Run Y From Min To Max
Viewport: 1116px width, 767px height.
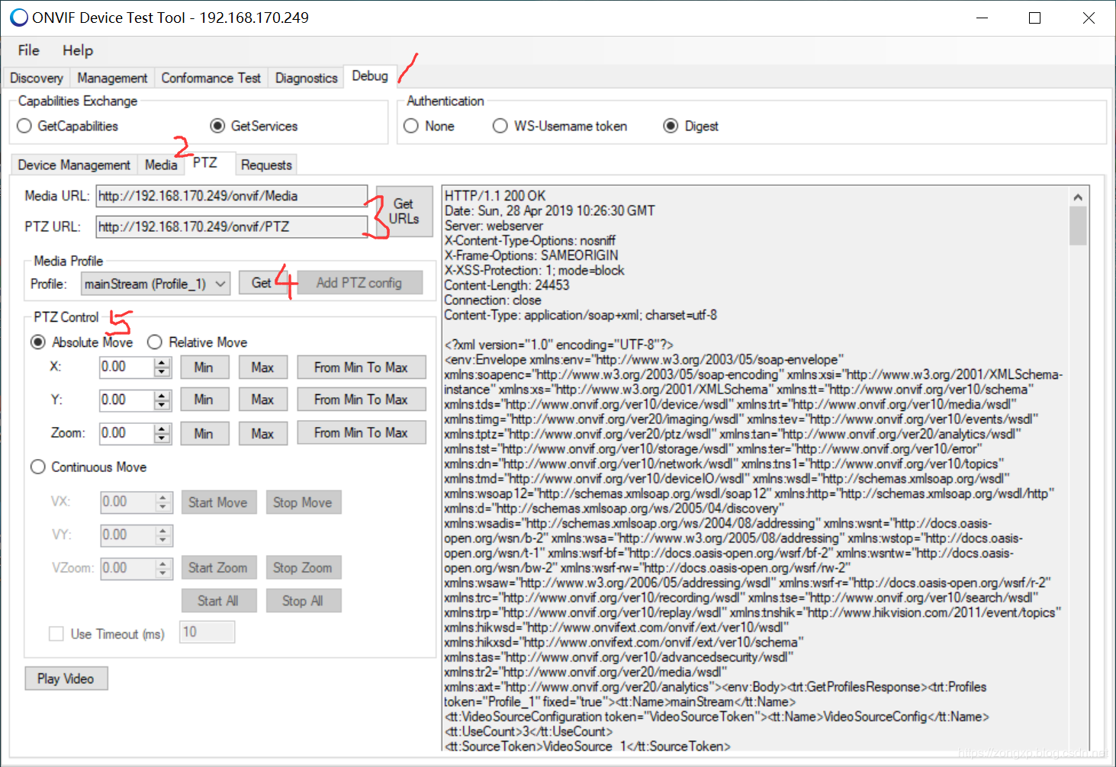coord(361,400)
